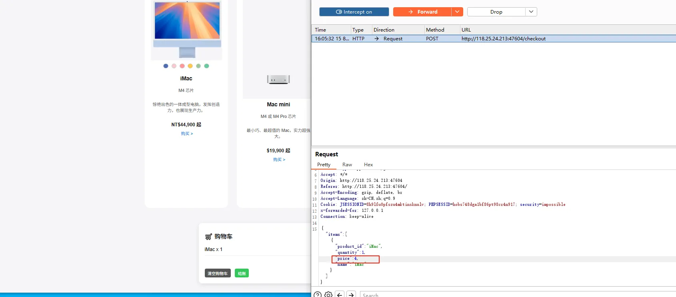Click the Origin header line
This screenshot has width=676, height=297.
(361, 181)
